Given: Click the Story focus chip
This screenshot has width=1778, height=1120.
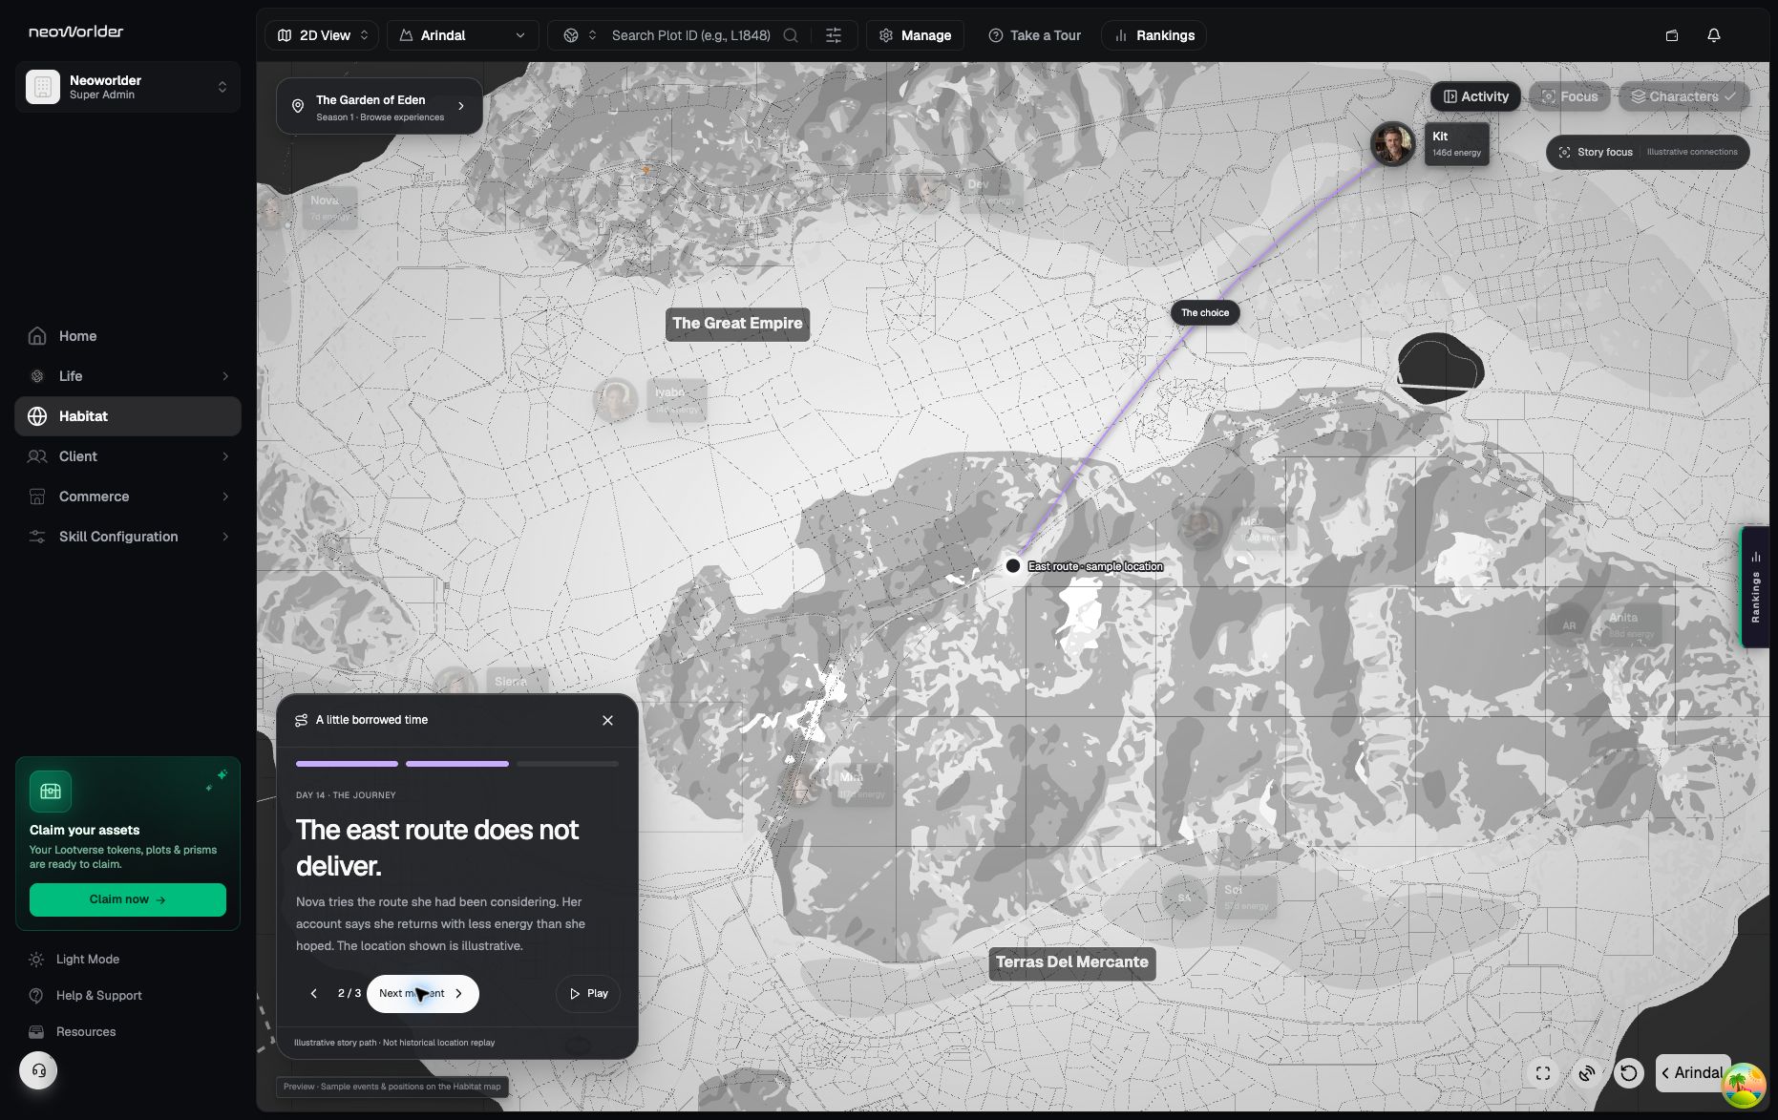Looking at the screenshot, I should pos(1647,152).
